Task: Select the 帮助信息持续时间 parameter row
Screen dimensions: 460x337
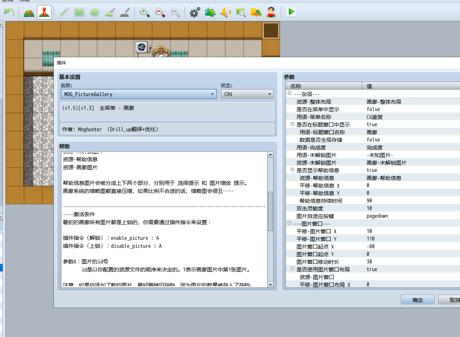Action: pos(373,201)
